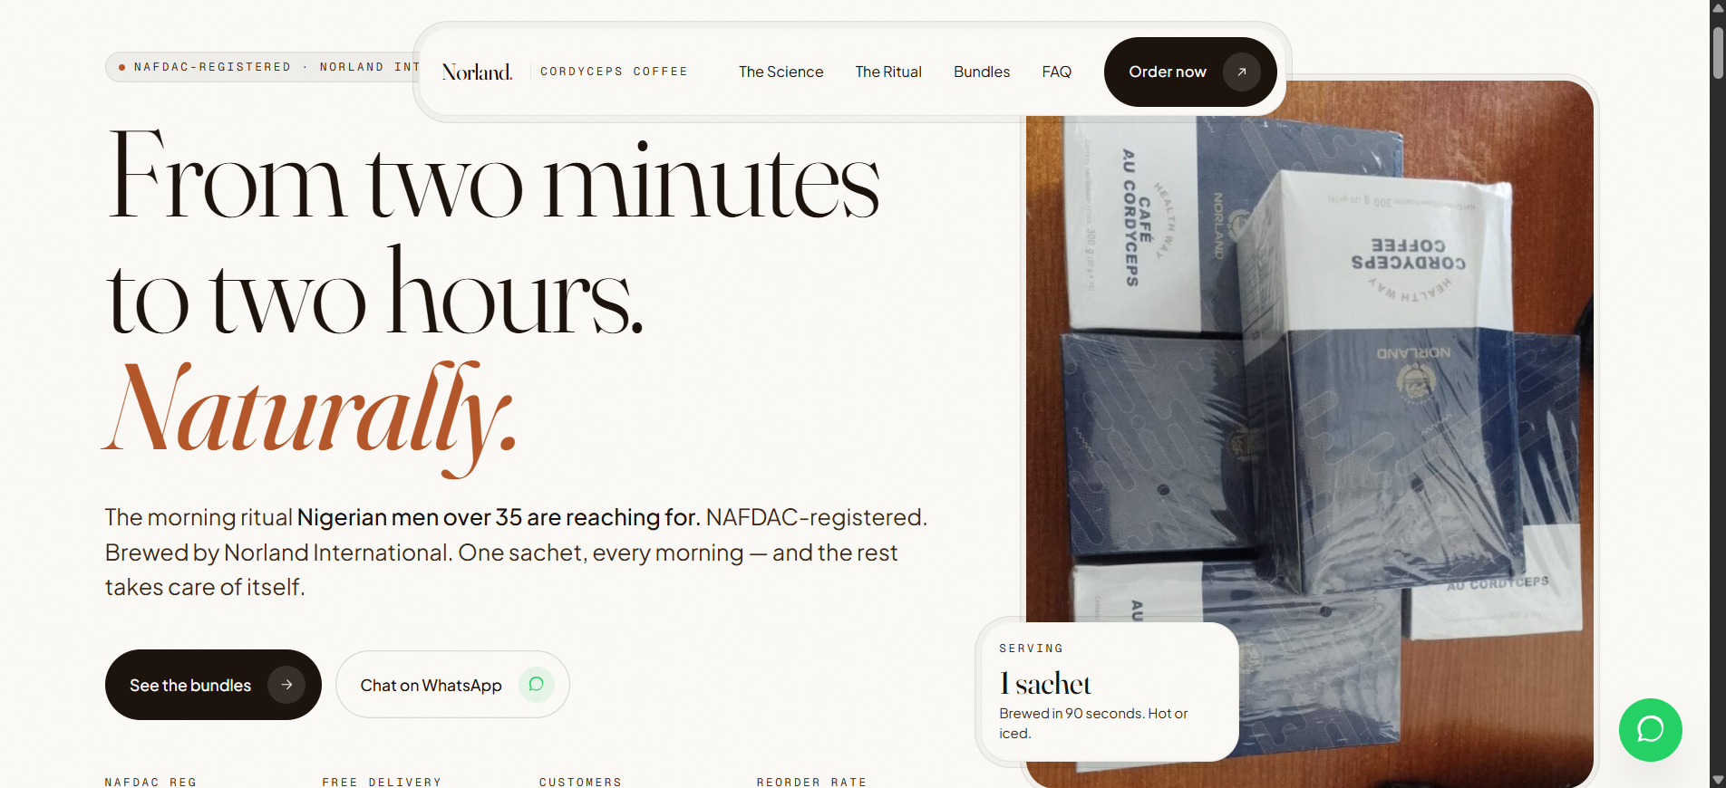Screen dimensions: 1726x788
Task: Click "Nigerian men over 35 are reaching for." text
Action: pos(499,517)
